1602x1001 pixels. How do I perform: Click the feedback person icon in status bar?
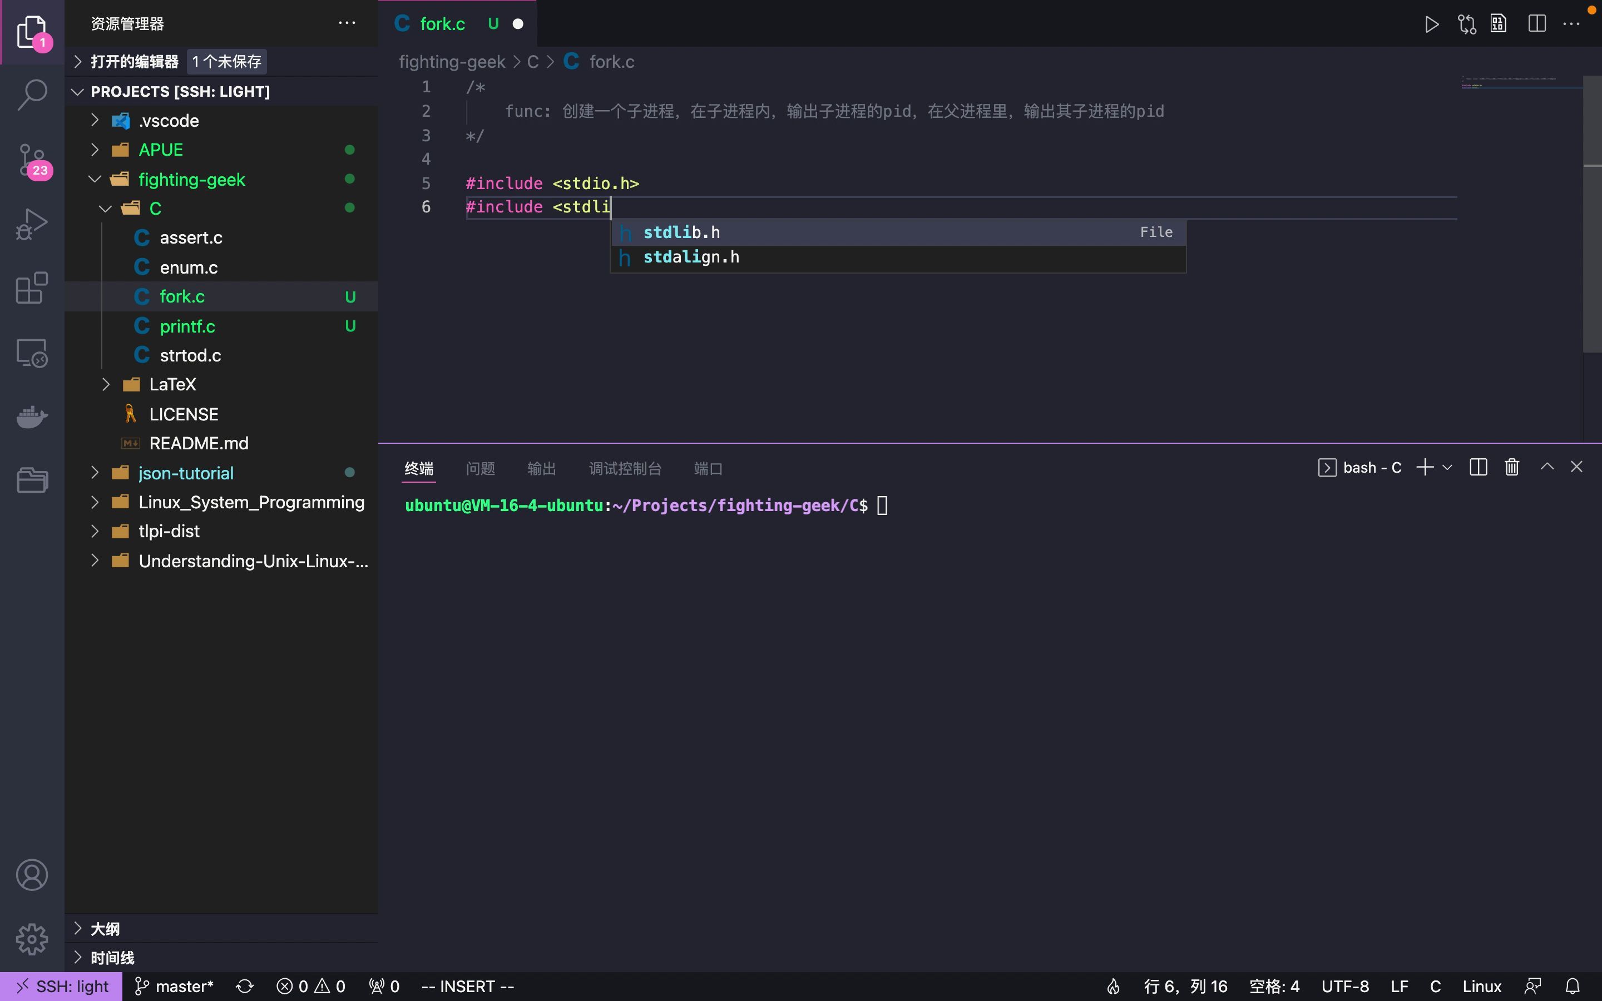[1533, 987]
